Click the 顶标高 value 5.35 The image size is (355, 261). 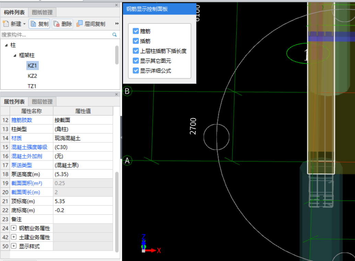point(83,201)
